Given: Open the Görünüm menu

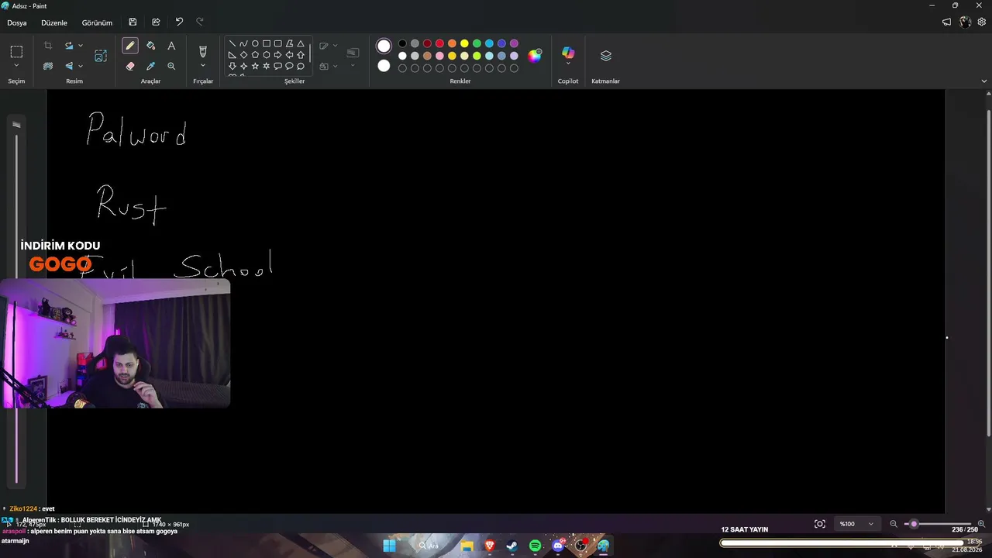Looking at the screenshot, I should pyautogui.click(x=97, y=22).
